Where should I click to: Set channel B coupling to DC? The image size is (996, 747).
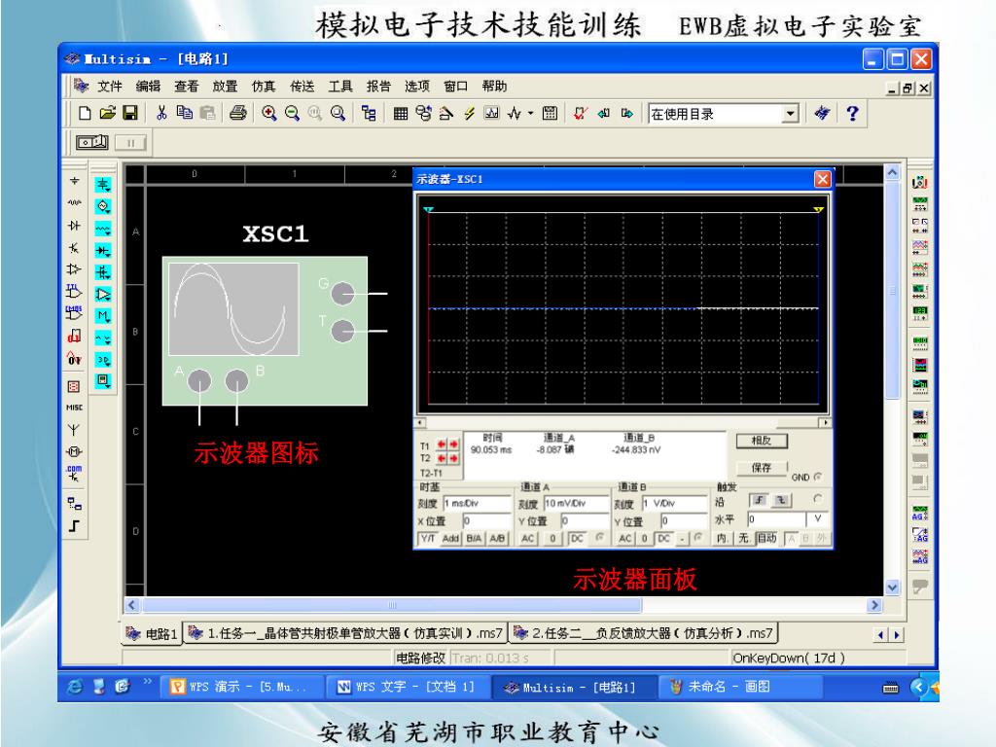(x=663, y=538)
